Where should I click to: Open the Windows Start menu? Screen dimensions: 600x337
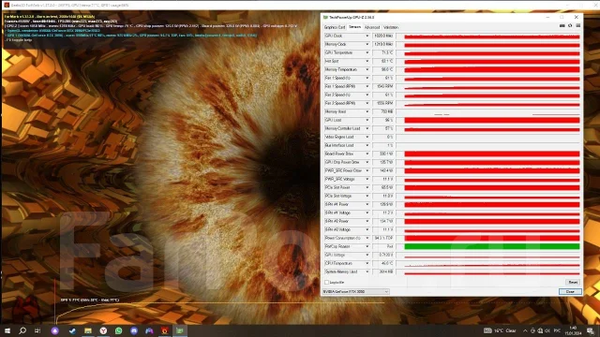[x=7, y=330]
